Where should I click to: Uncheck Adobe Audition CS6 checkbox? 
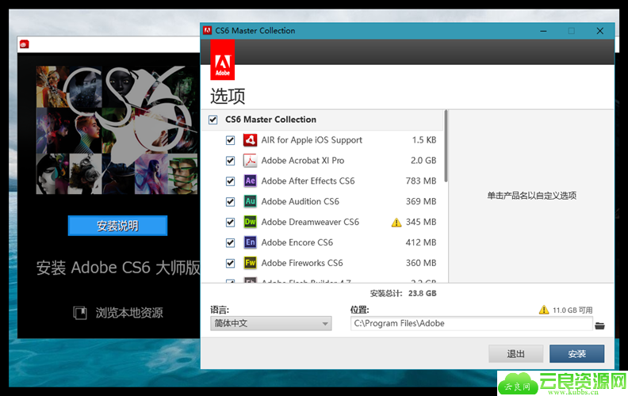(x=230, y=202)
